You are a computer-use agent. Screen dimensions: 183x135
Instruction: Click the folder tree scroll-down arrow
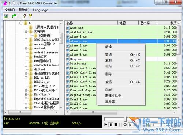pos(61,108)
